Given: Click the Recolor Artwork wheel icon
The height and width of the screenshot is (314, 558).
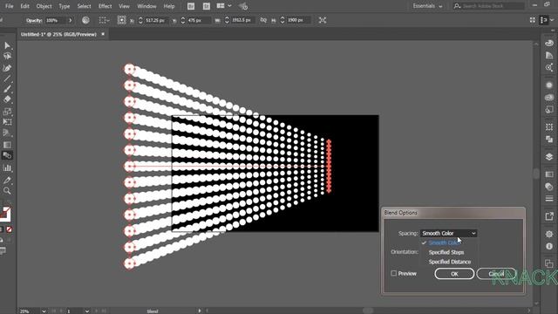Looking at the screenshot, I should (x=85, y=20).
